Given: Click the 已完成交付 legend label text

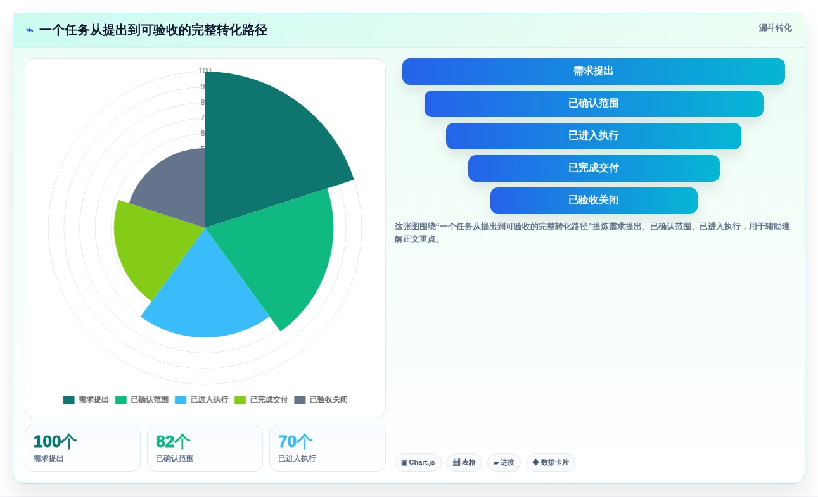Looking at the screenshot, I should [x=269, y=400].
